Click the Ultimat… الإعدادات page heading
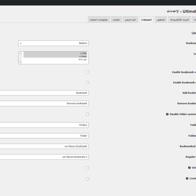 (x=181, y=11)
